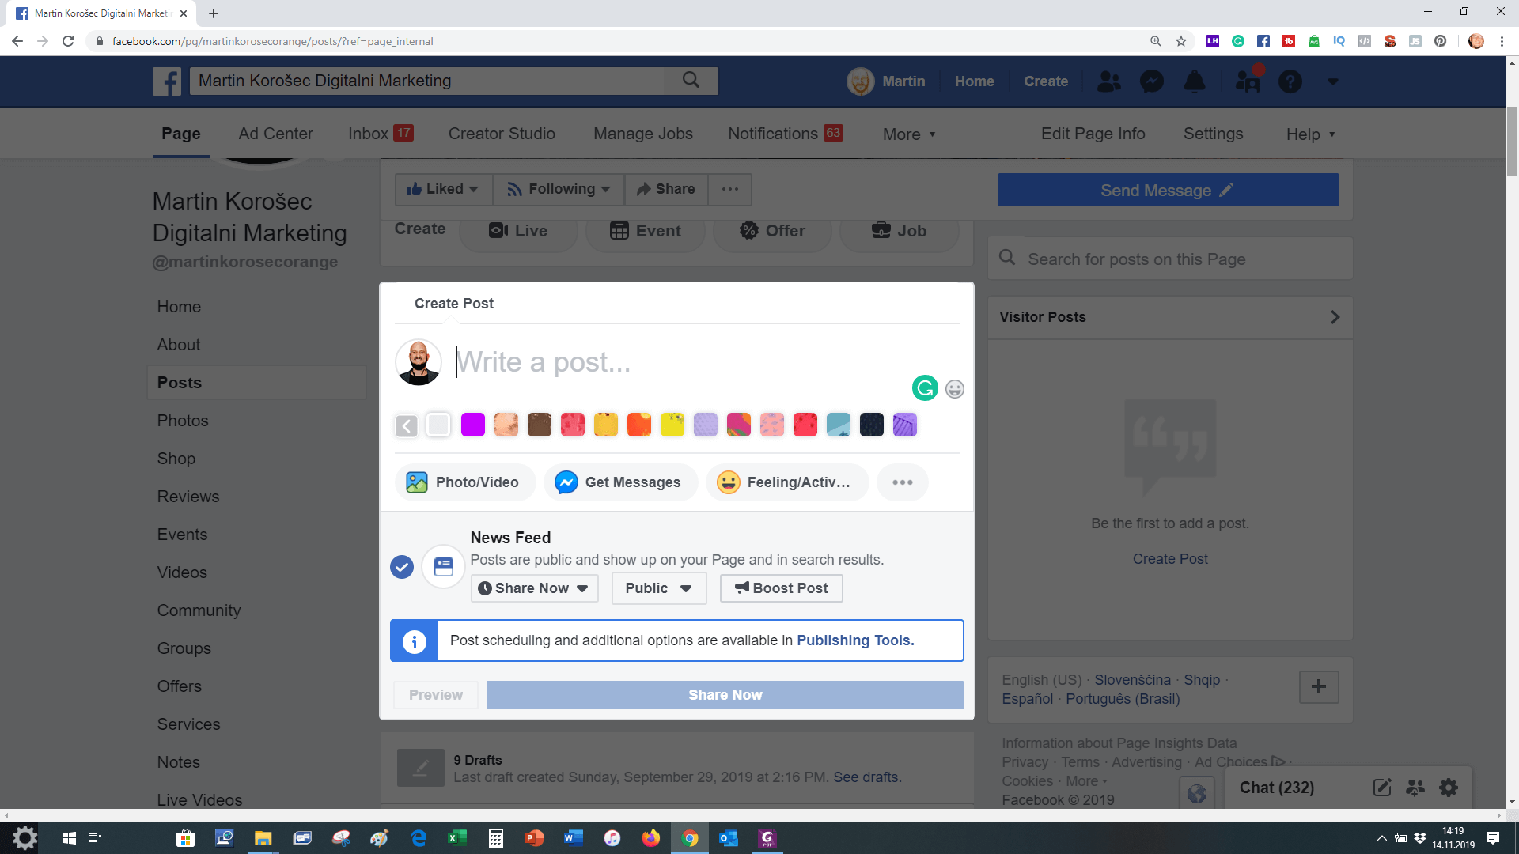
Task: Click the new message compose icon in chat
Action: click(x=1382, y=788)
